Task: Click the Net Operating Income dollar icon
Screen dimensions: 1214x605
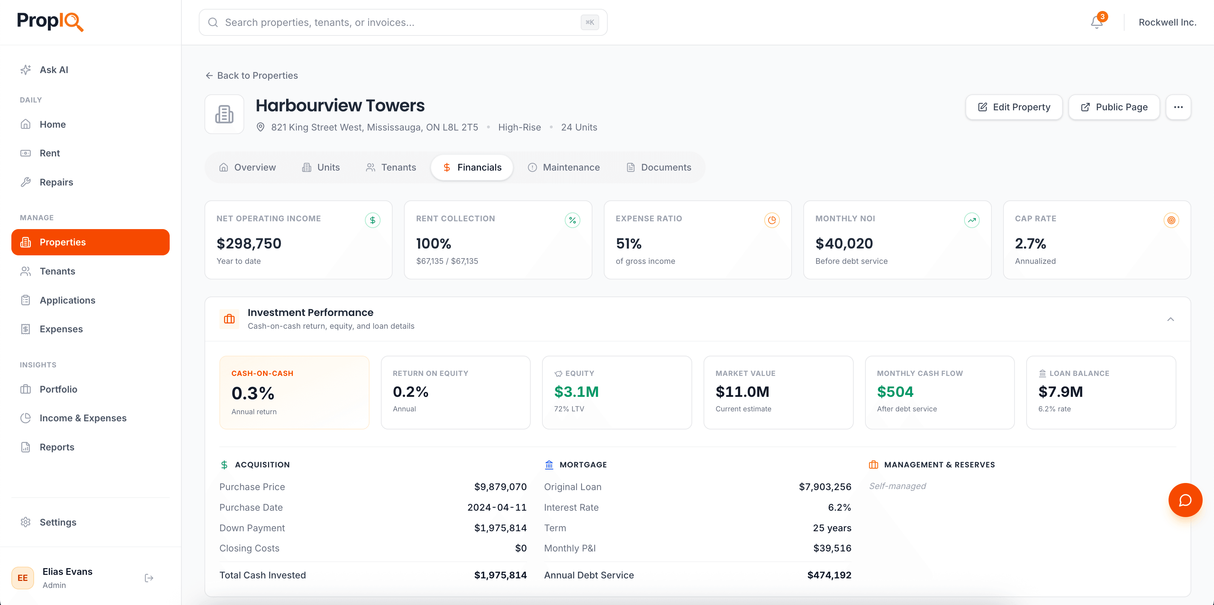Action: 372,220
